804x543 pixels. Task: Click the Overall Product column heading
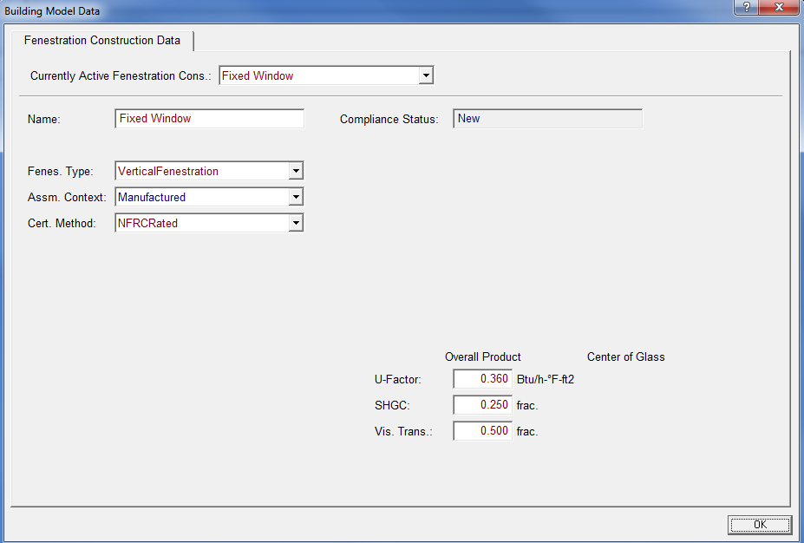pos(483,357)
